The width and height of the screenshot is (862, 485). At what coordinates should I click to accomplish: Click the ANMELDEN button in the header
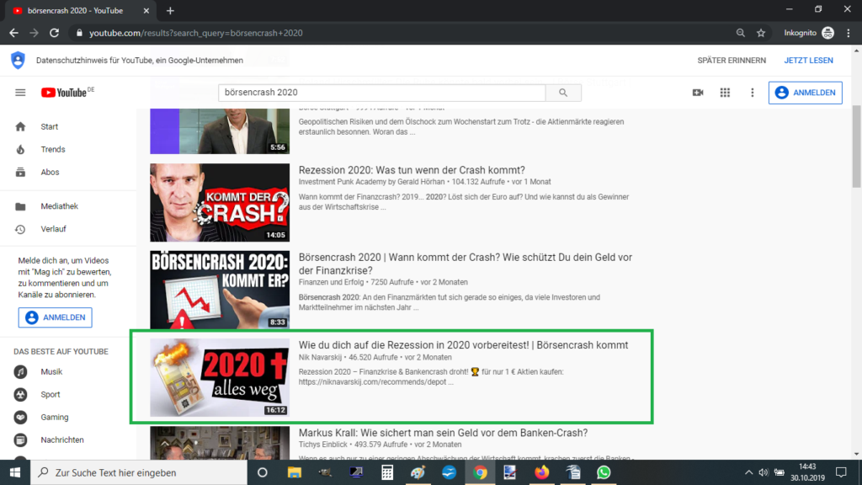click(806, 93)
